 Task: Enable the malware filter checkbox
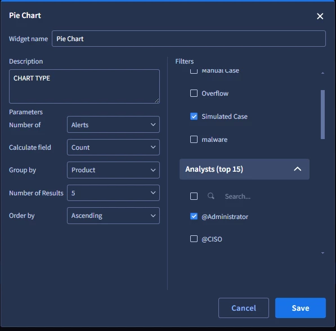[x=194, y=140]
